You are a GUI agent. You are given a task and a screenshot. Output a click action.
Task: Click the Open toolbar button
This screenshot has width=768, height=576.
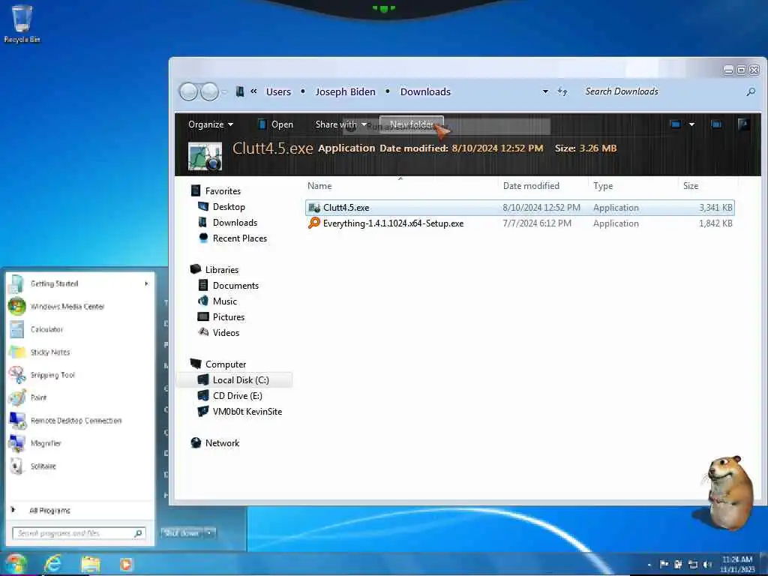click(276, 124)
